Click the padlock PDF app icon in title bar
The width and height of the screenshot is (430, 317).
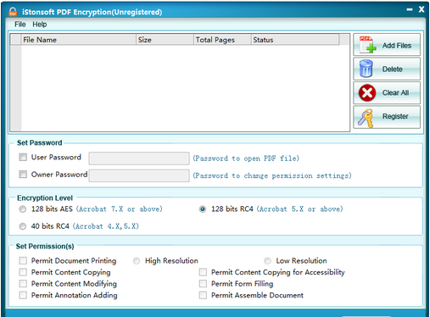[13, 12]
